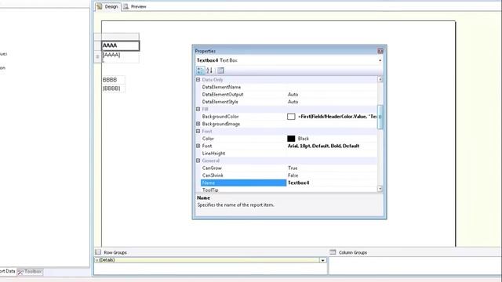Switch to the Toolbox tab
Screen dimensions: 502x282
(30, 272)
